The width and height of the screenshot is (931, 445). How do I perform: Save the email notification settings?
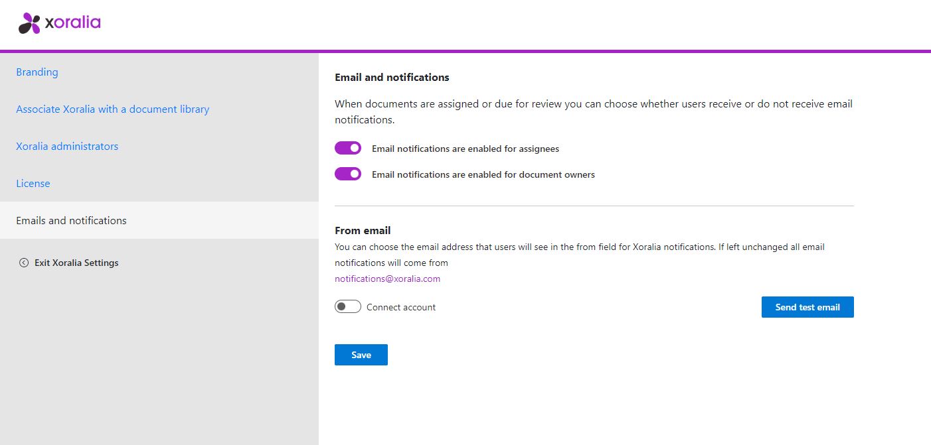pos(361,355)
